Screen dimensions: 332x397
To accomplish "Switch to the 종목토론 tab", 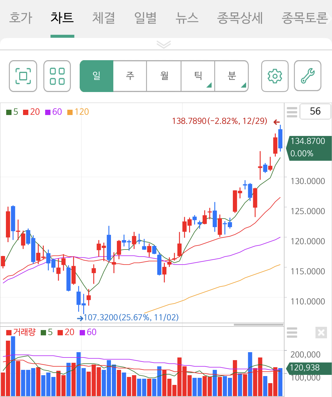I will [x=305, y=18].
